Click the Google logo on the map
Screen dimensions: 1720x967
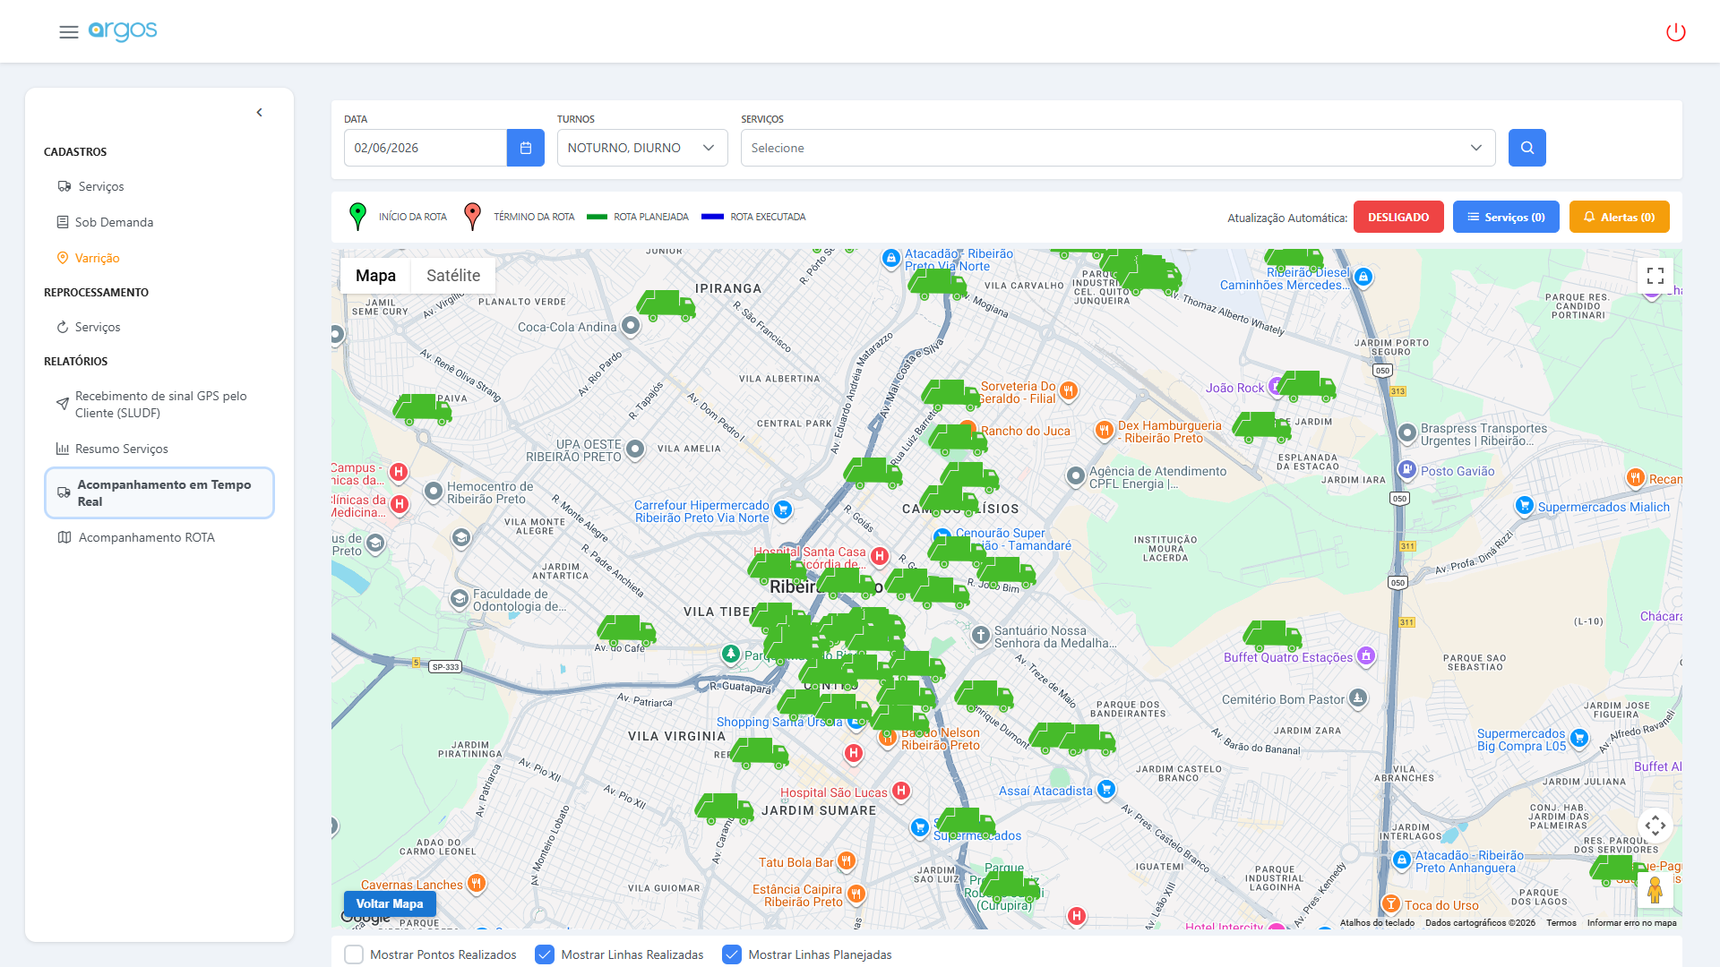pyautogui.click(x=365, y=918)
